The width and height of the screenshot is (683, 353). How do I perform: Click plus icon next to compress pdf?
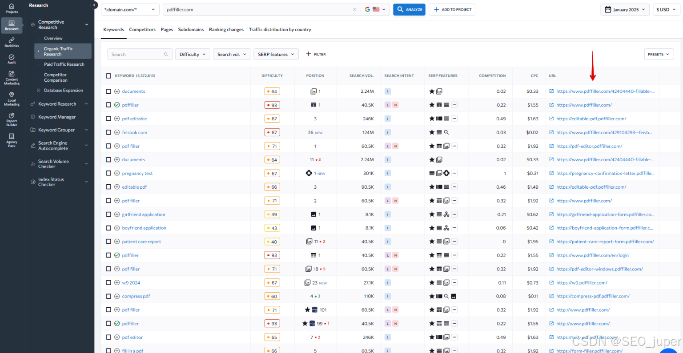117,296
